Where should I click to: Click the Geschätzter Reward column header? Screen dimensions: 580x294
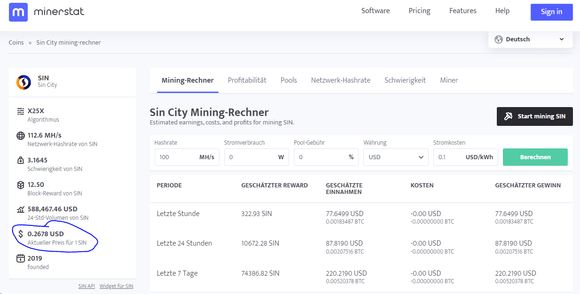274,186
